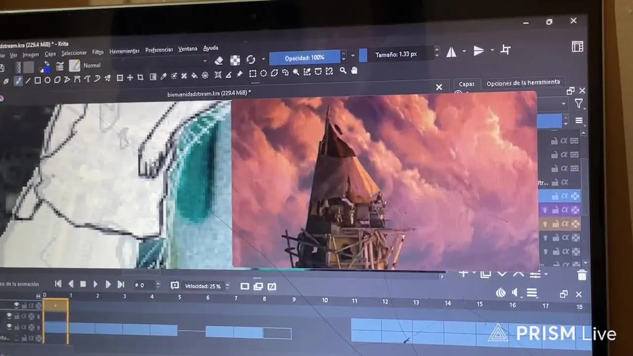Play the animation
The width and height of the screenshot is (633, 356).
click(x=95, y=284)
